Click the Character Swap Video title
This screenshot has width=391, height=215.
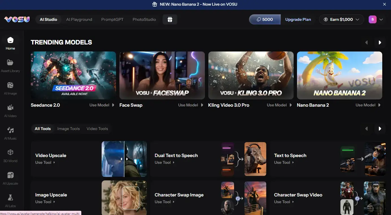tap(298, 195)
